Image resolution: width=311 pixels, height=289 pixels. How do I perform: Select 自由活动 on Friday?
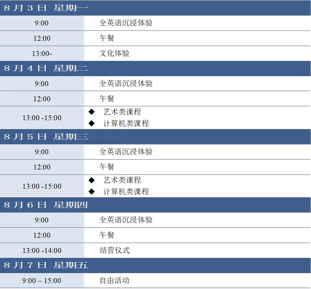click(114, 280)
